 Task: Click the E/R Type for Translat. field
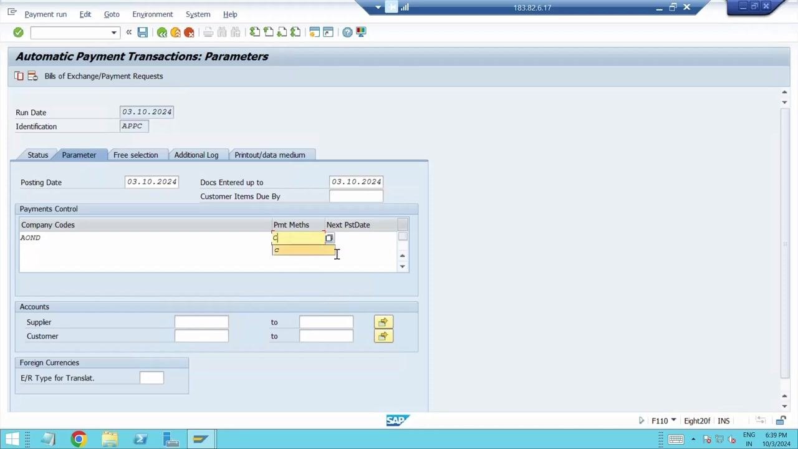[x=151, y=378]
